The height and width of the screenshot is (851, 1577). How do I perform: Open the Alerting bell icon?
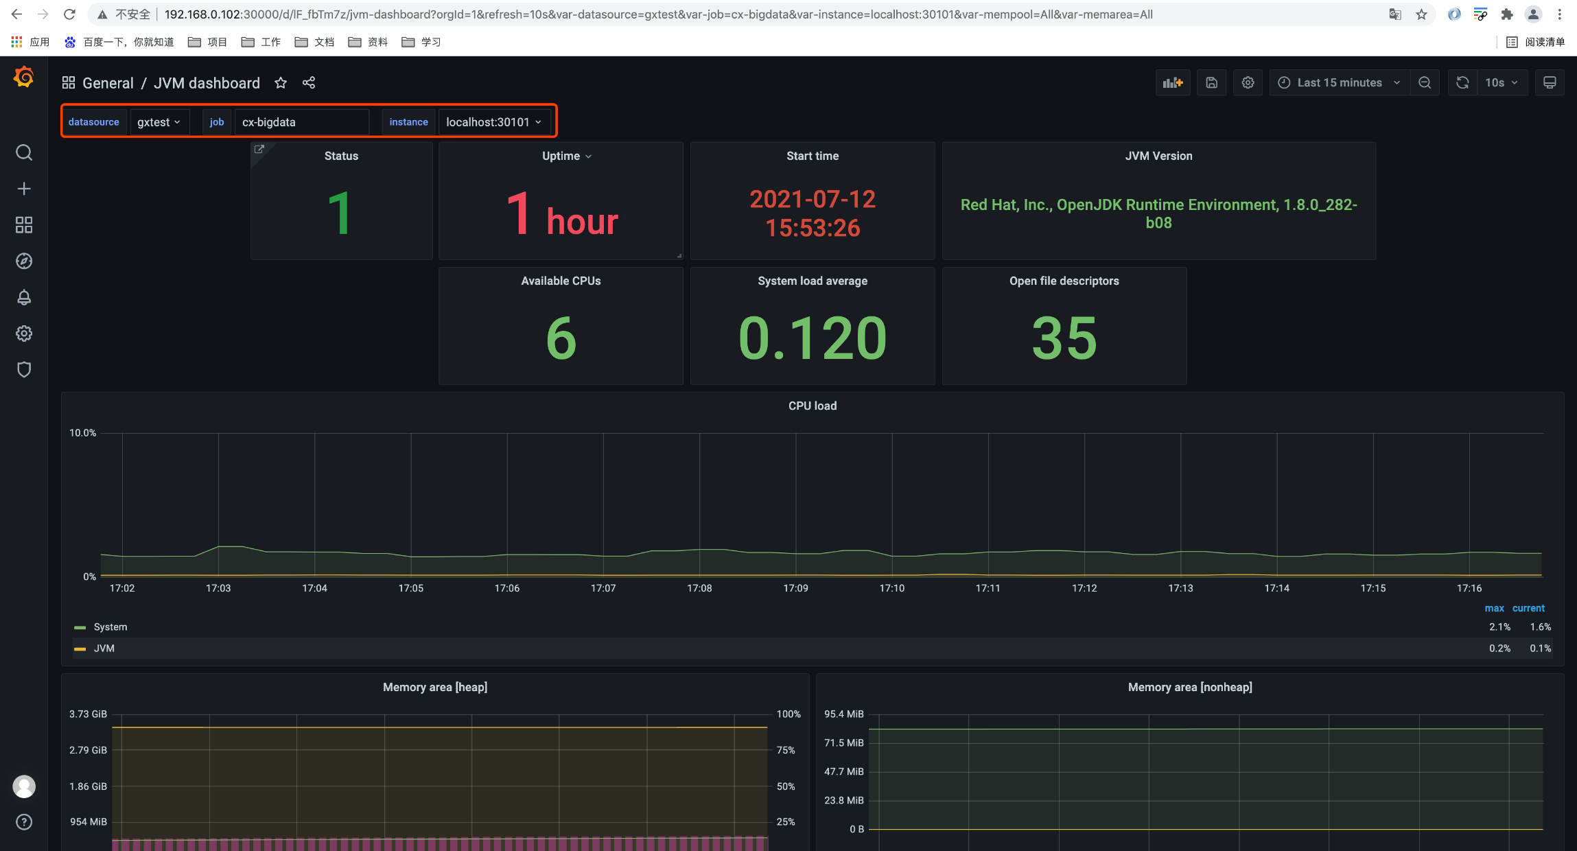pyautogui.click(x=24, y=297)
